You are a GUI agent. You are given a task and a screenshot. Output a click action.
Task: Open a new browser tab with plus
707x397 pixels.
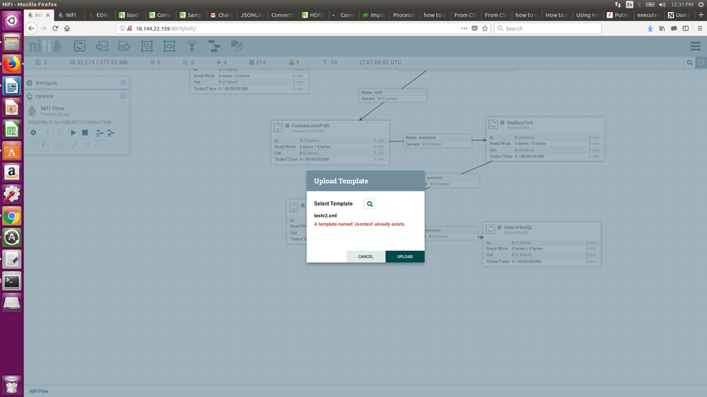pyautogui.click(x=701, y=15)
